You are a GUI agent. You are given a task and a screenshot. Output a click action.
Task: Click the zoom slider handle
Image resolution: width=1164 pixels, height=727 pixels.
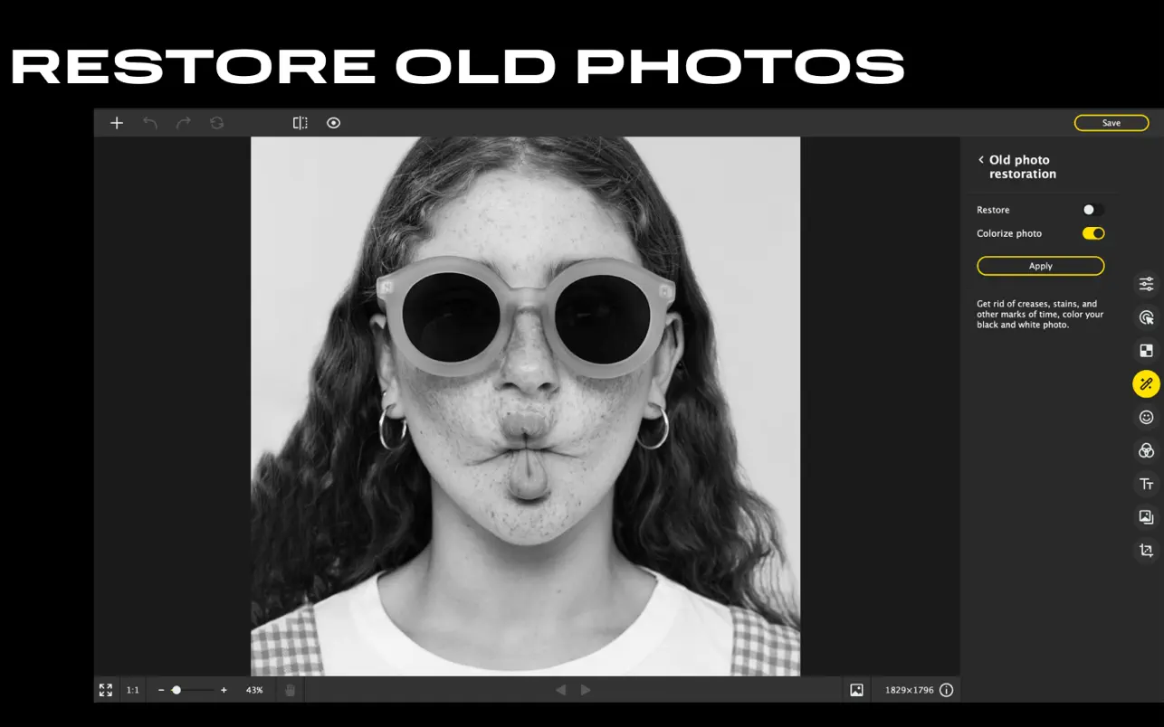pyautogui.click(x=177, y=690)
